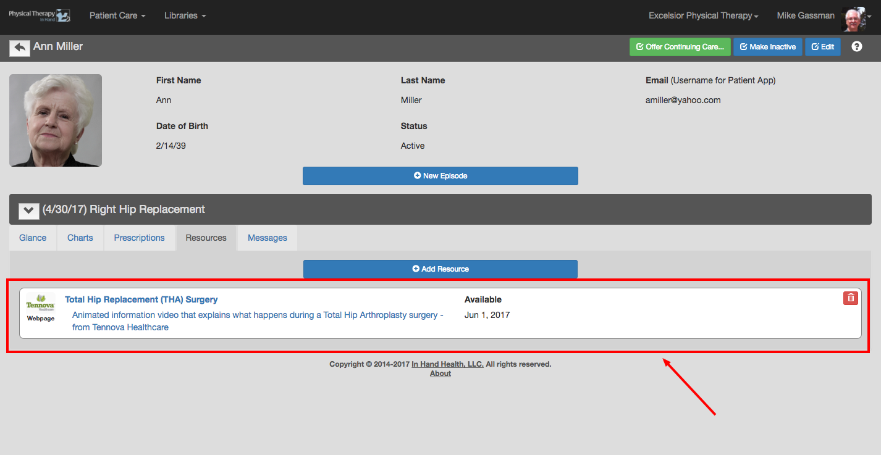Switch to the Prescriptions tab

(140, 238)
